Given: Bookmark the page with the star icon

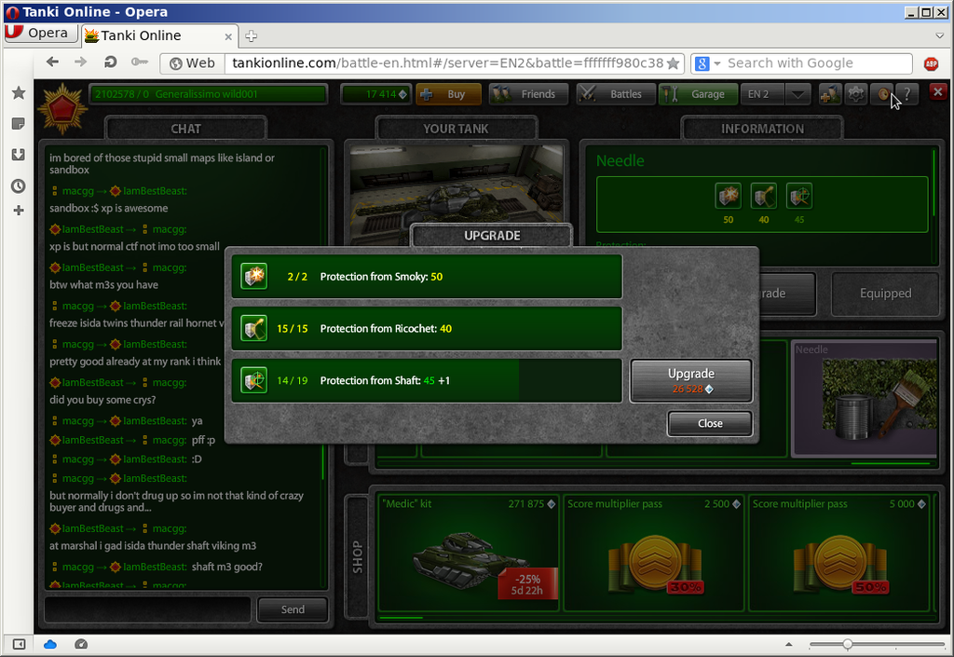Looking at the screenshot, I should [x=673, y=63].
